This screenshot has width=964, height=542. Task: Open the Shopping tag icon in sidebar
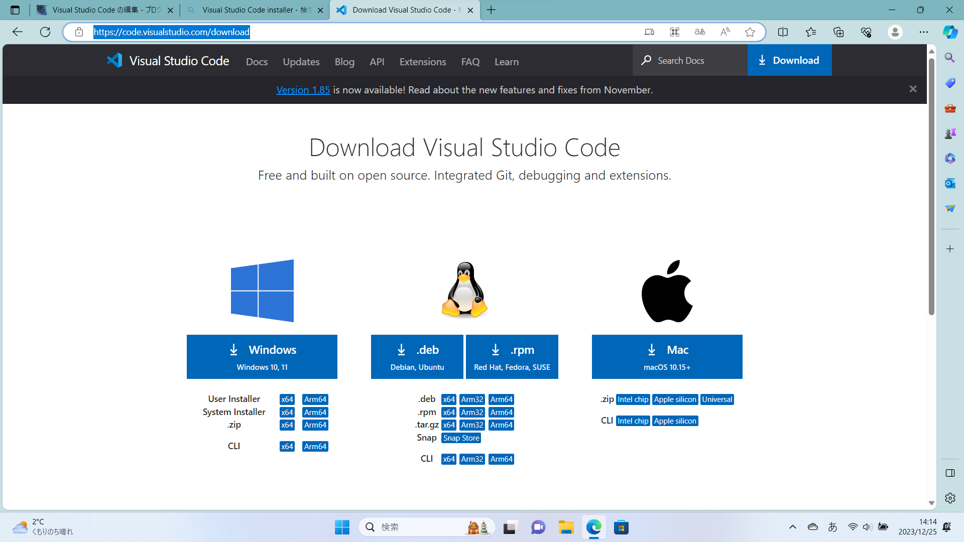coord(949,83)
